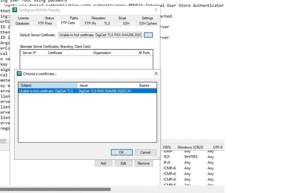Click the MOVEit icon in Choose a certificate title
Image resolution: width=298 pixels, height=193 pixels.
19,73
